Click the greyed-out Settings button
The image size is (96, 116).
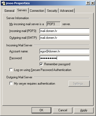coord(79,84)
